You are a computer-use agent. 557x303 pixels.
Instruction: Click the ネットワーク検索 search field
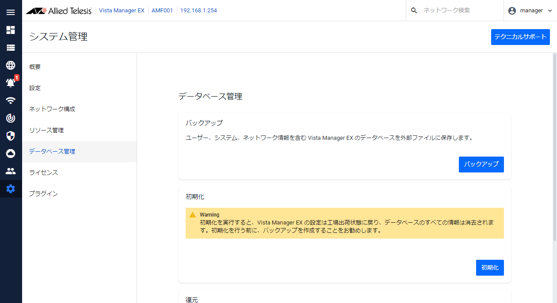click(x=460, y=11)
